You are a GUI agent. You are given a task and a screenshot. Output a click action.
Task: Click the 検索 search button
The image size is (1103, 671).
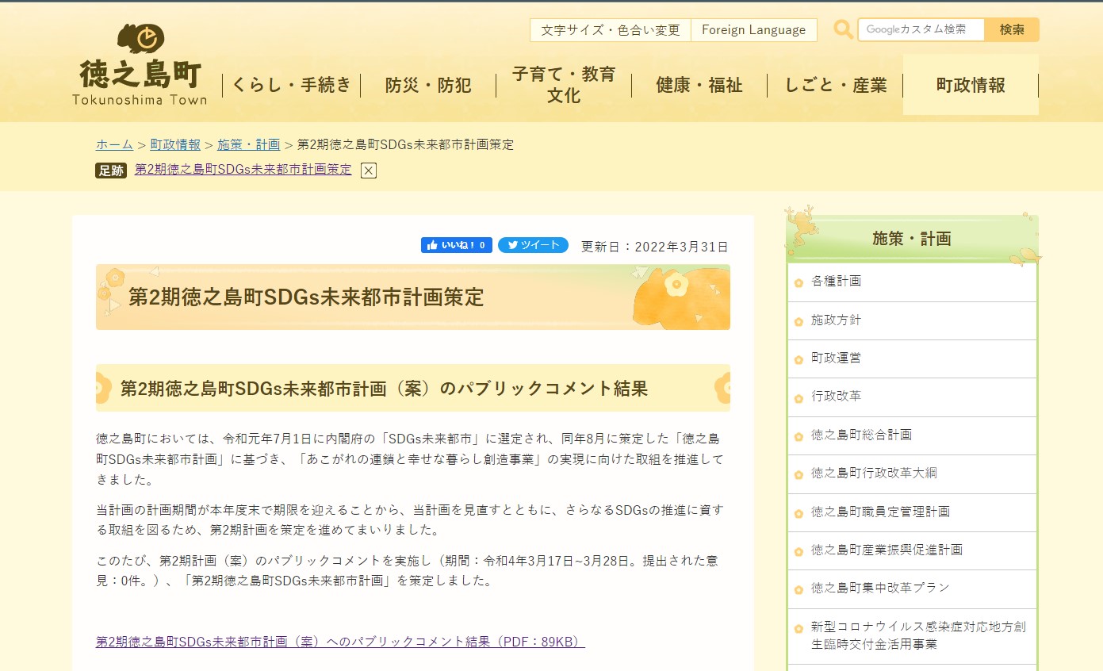coord(1012,29)
